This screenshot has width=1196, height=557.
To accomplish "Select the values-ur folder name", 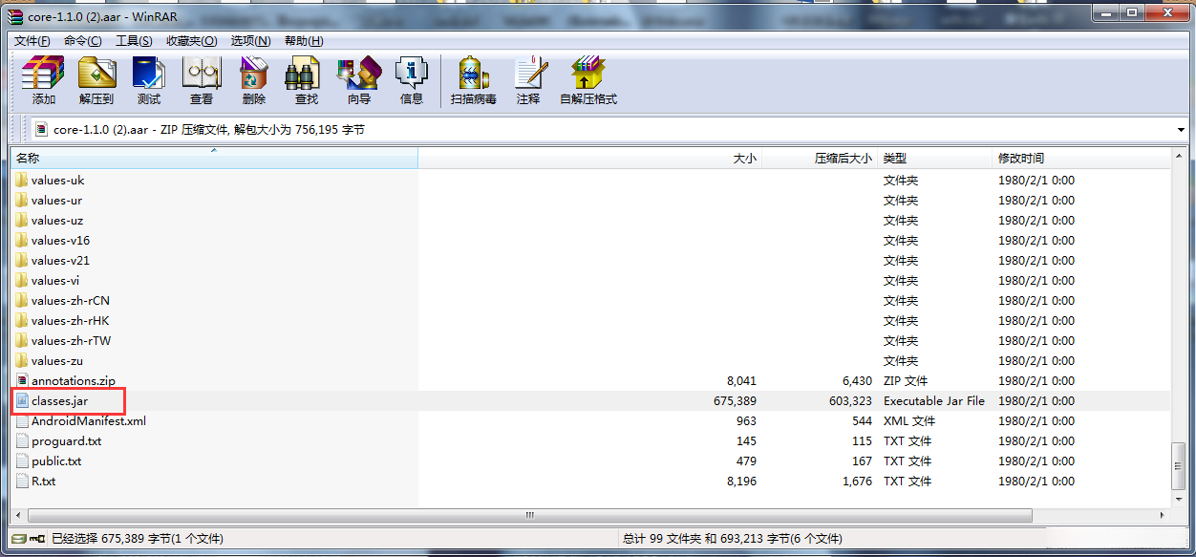I will click(x=56, y=201).
